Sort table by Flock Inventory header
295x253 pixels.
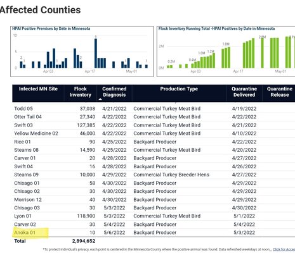pyautogui.click(x=81, y=92)
